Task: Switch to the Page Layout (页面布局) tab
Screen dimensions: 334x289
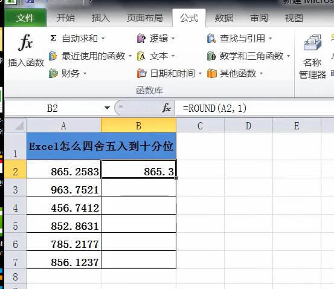Action: [145, 18]
